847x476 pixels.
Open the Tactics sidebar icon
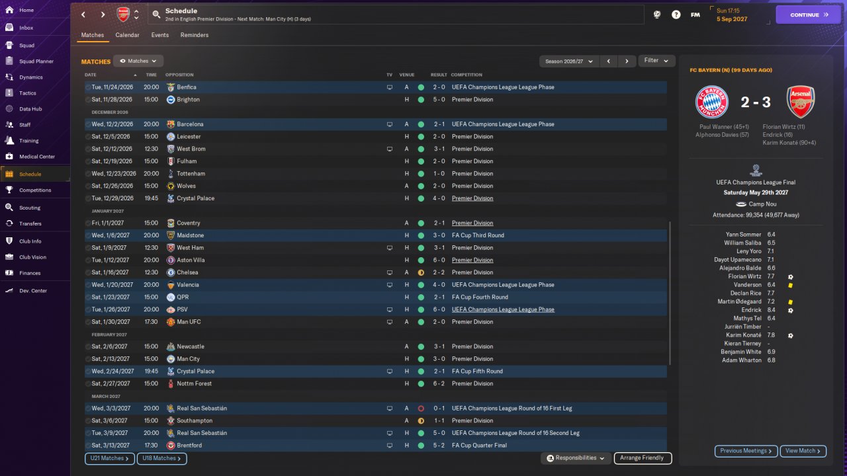pyautogui.click(x=9, y=93)
